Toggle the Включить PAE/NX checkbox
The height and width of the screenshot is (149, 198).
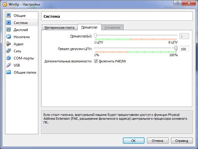tap(96, 61)
